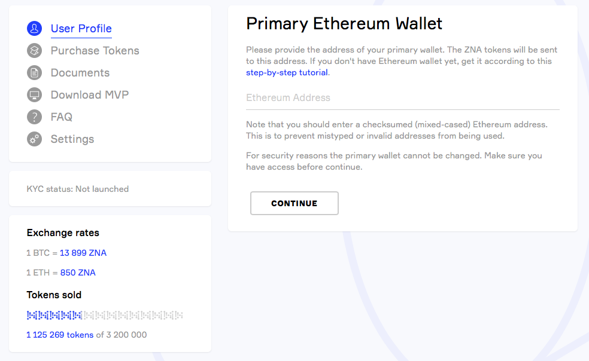Navigate to Settings menu entry
The image size is (589, 361).
click(x=72, y=139)
